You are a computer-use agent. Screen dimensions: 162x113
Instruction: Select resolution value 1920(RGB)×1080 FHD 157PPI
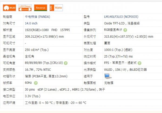[x=47, y=30]
